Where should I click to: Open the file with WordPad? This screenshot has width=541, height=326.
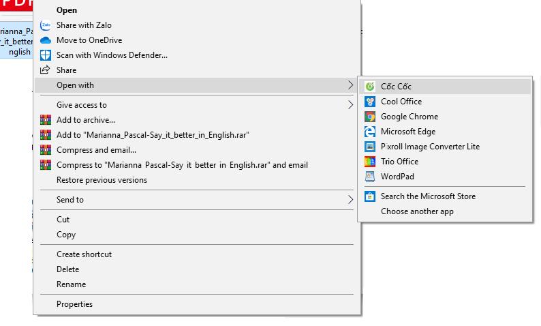[x=445, y=177]
